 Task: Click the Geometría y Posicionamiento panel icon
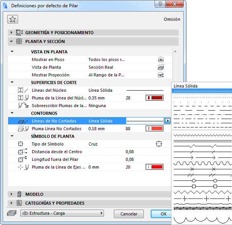coord(19,33)
